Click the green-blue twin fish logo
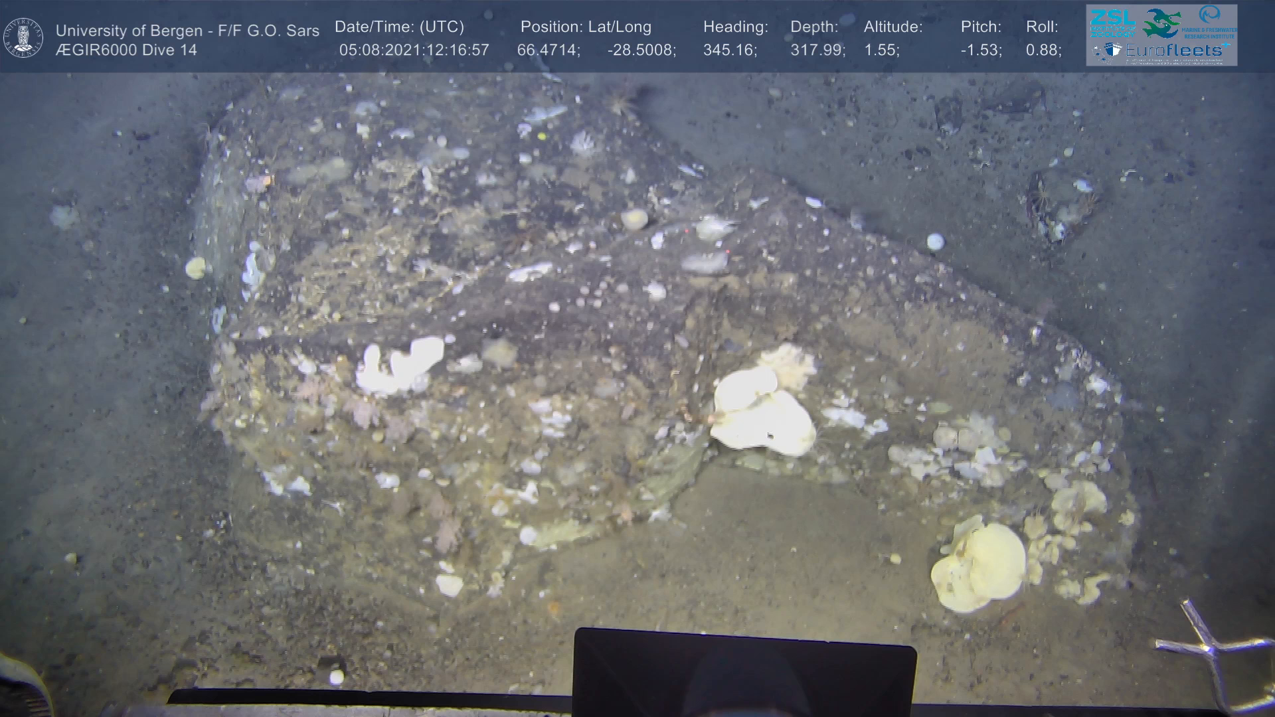1275x717 pixels. pos(1161,23)
